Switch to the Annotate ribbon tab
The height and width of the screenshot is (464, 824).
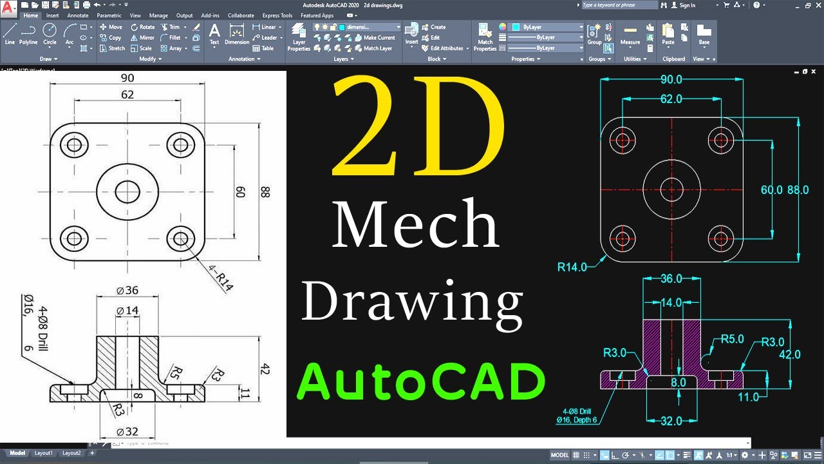tap(78, 15)
